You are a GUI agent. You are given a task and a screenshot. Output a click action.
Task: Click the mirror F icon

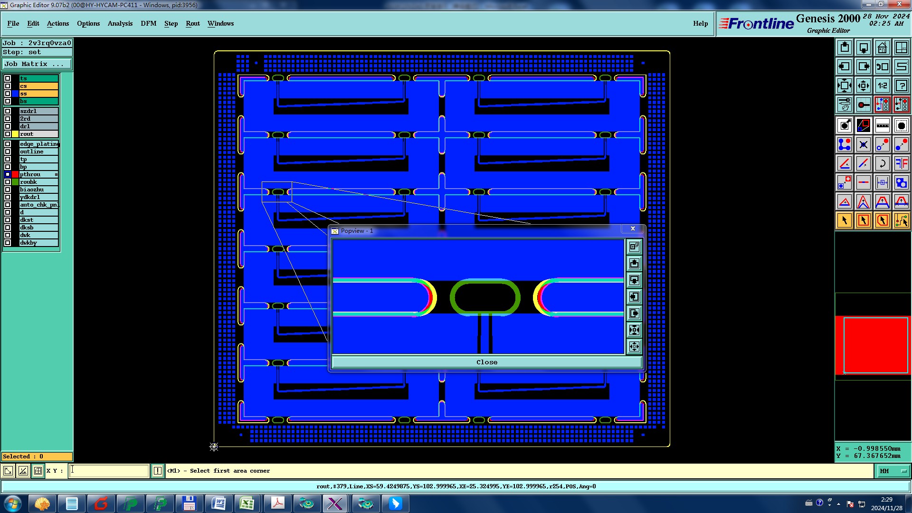pyautogui.click(x=901, y=163)
